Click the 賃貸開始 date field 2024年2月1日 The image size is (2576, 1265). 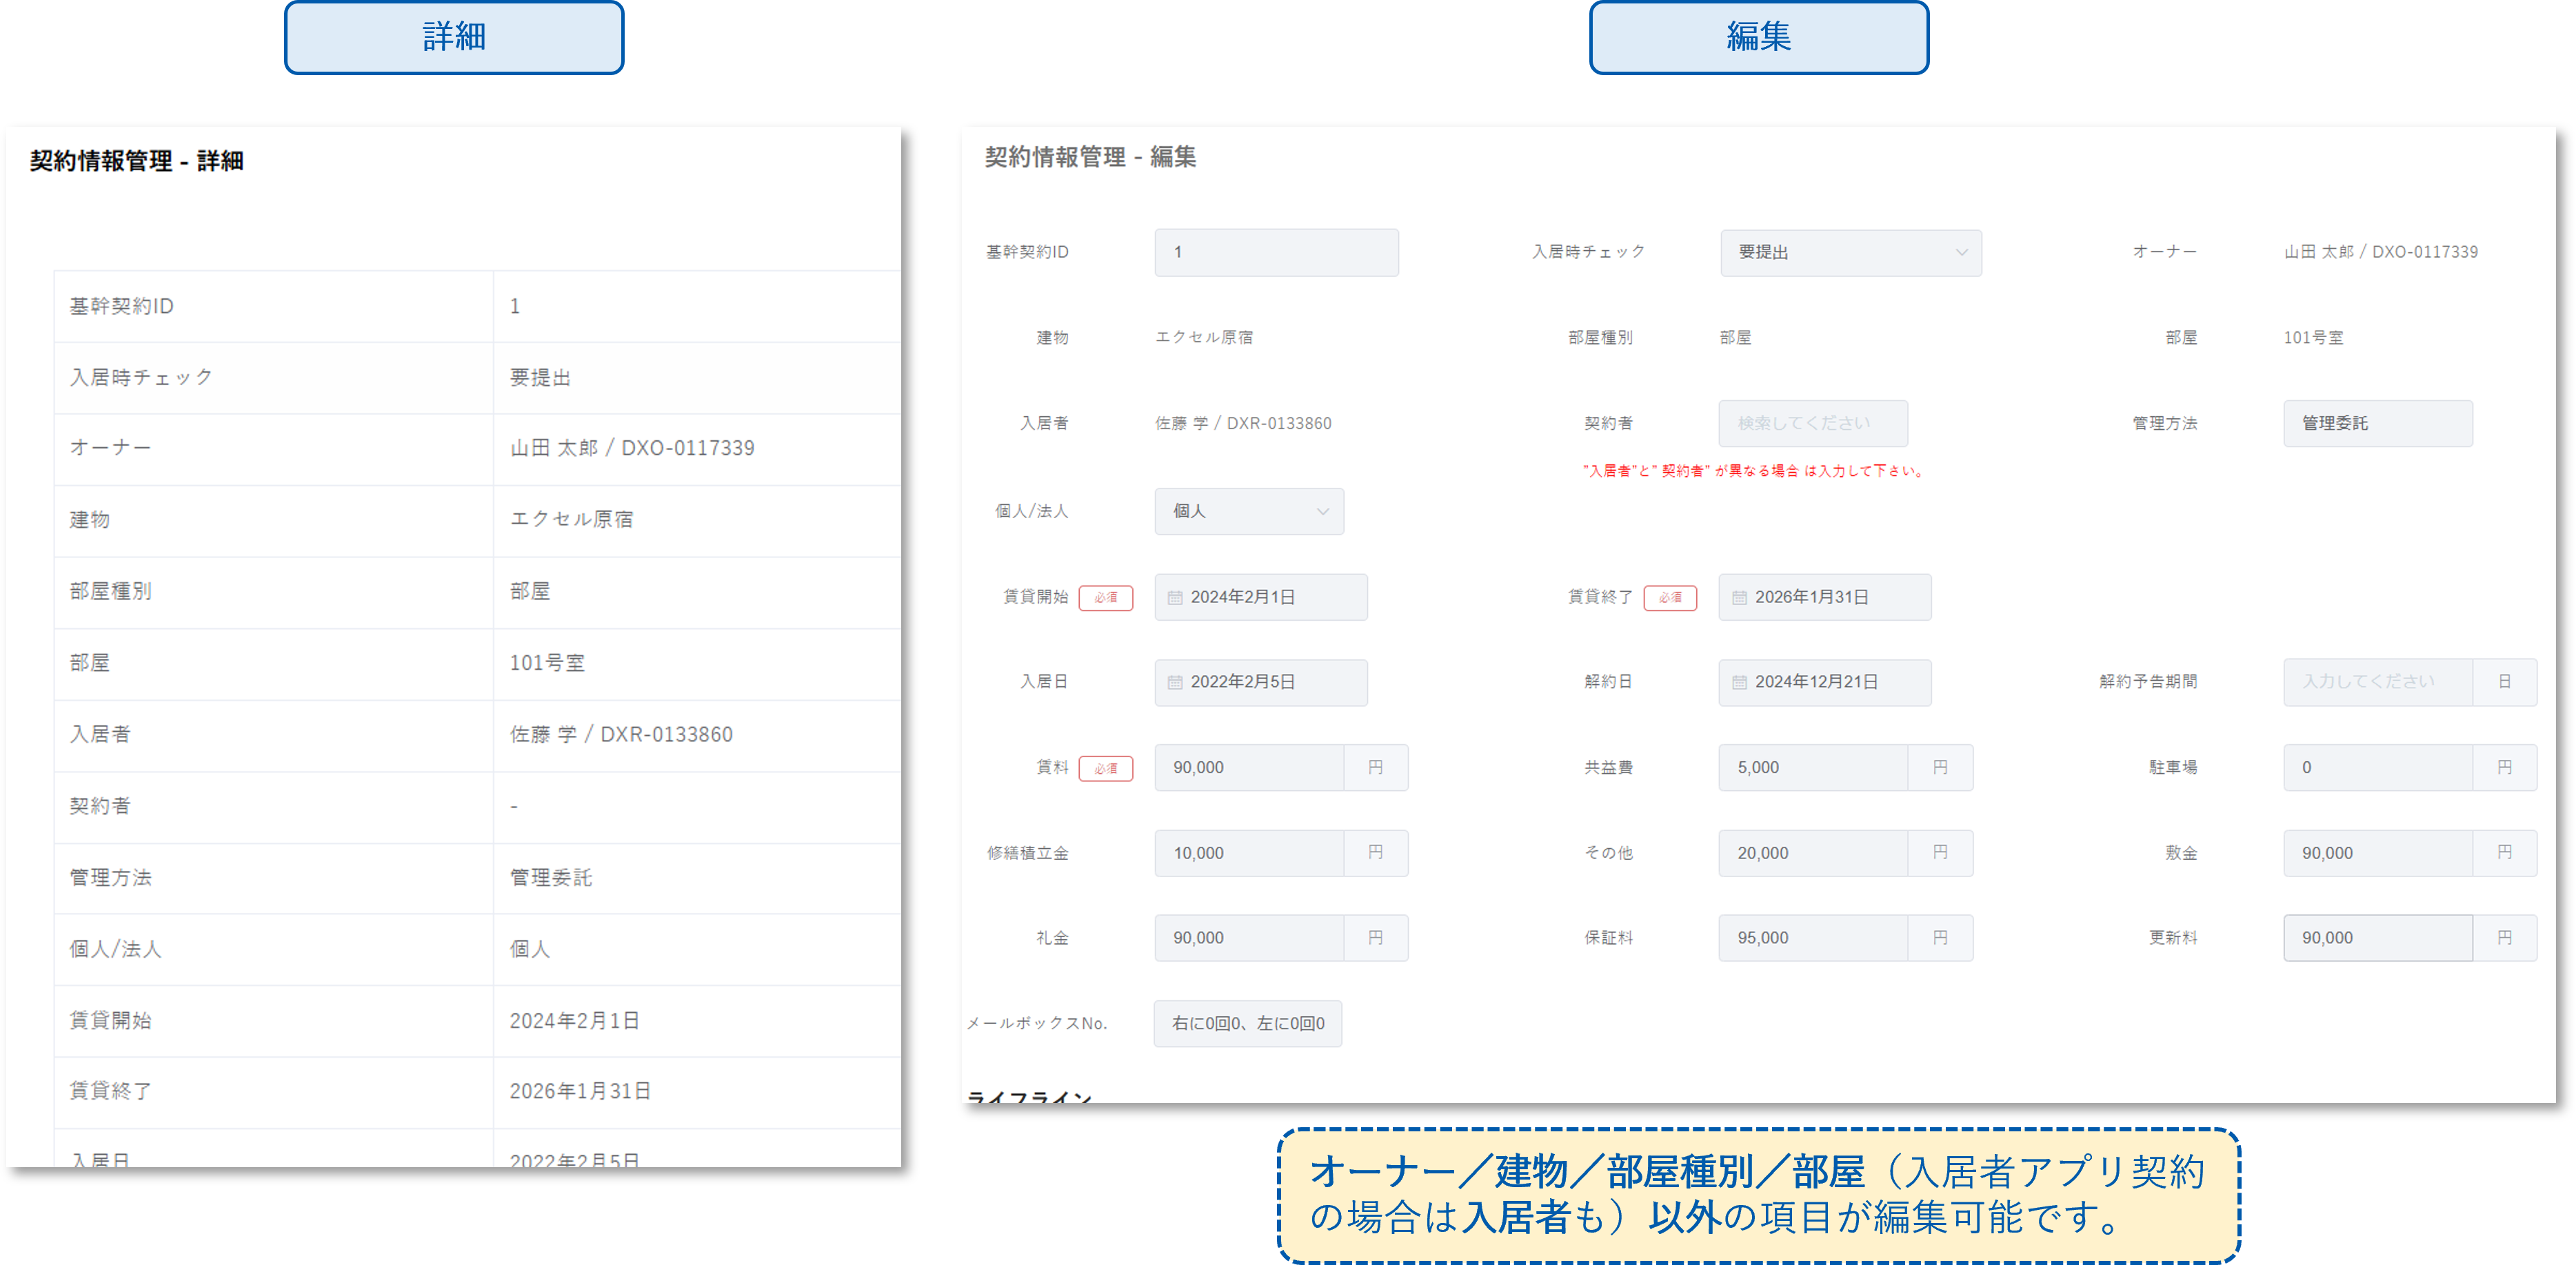(1260, 597)
